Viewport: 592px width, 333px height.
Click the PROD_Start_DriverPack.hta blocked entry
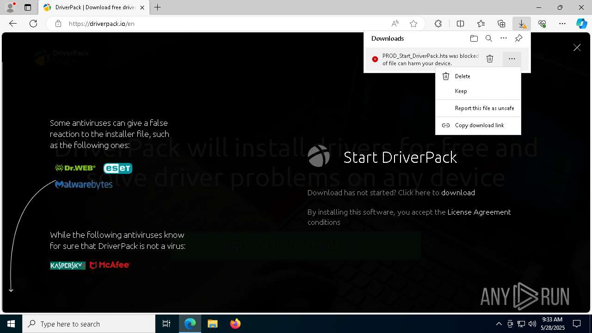[430, 59]
